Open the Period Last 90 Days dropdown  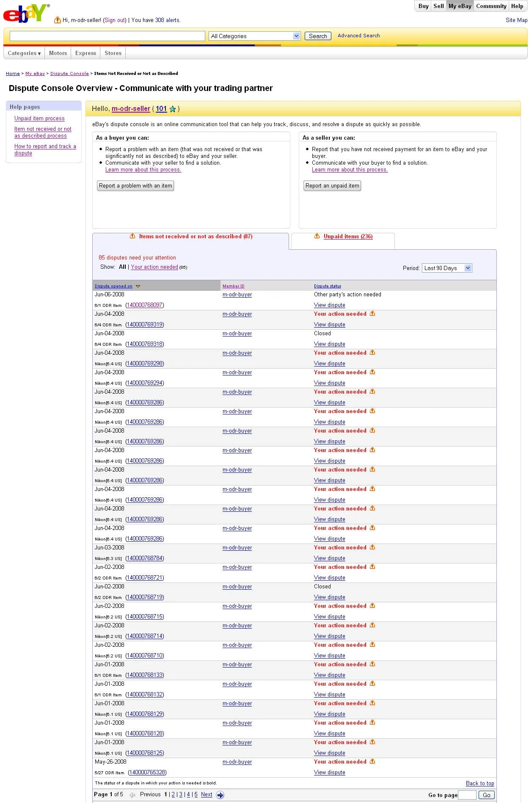click(447, 268)
